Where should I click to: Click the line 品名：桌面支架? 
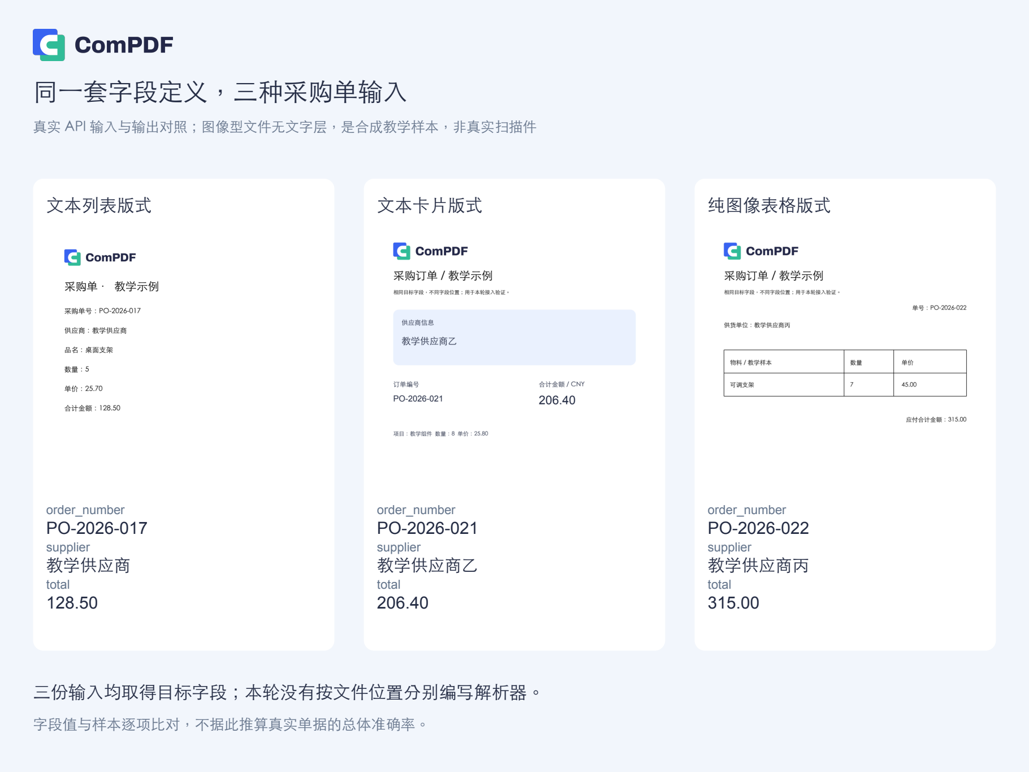89,350
